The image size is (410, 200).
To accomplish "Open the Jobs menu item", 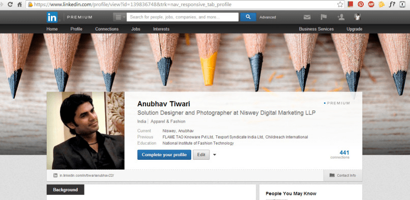I will pos(136,29).
